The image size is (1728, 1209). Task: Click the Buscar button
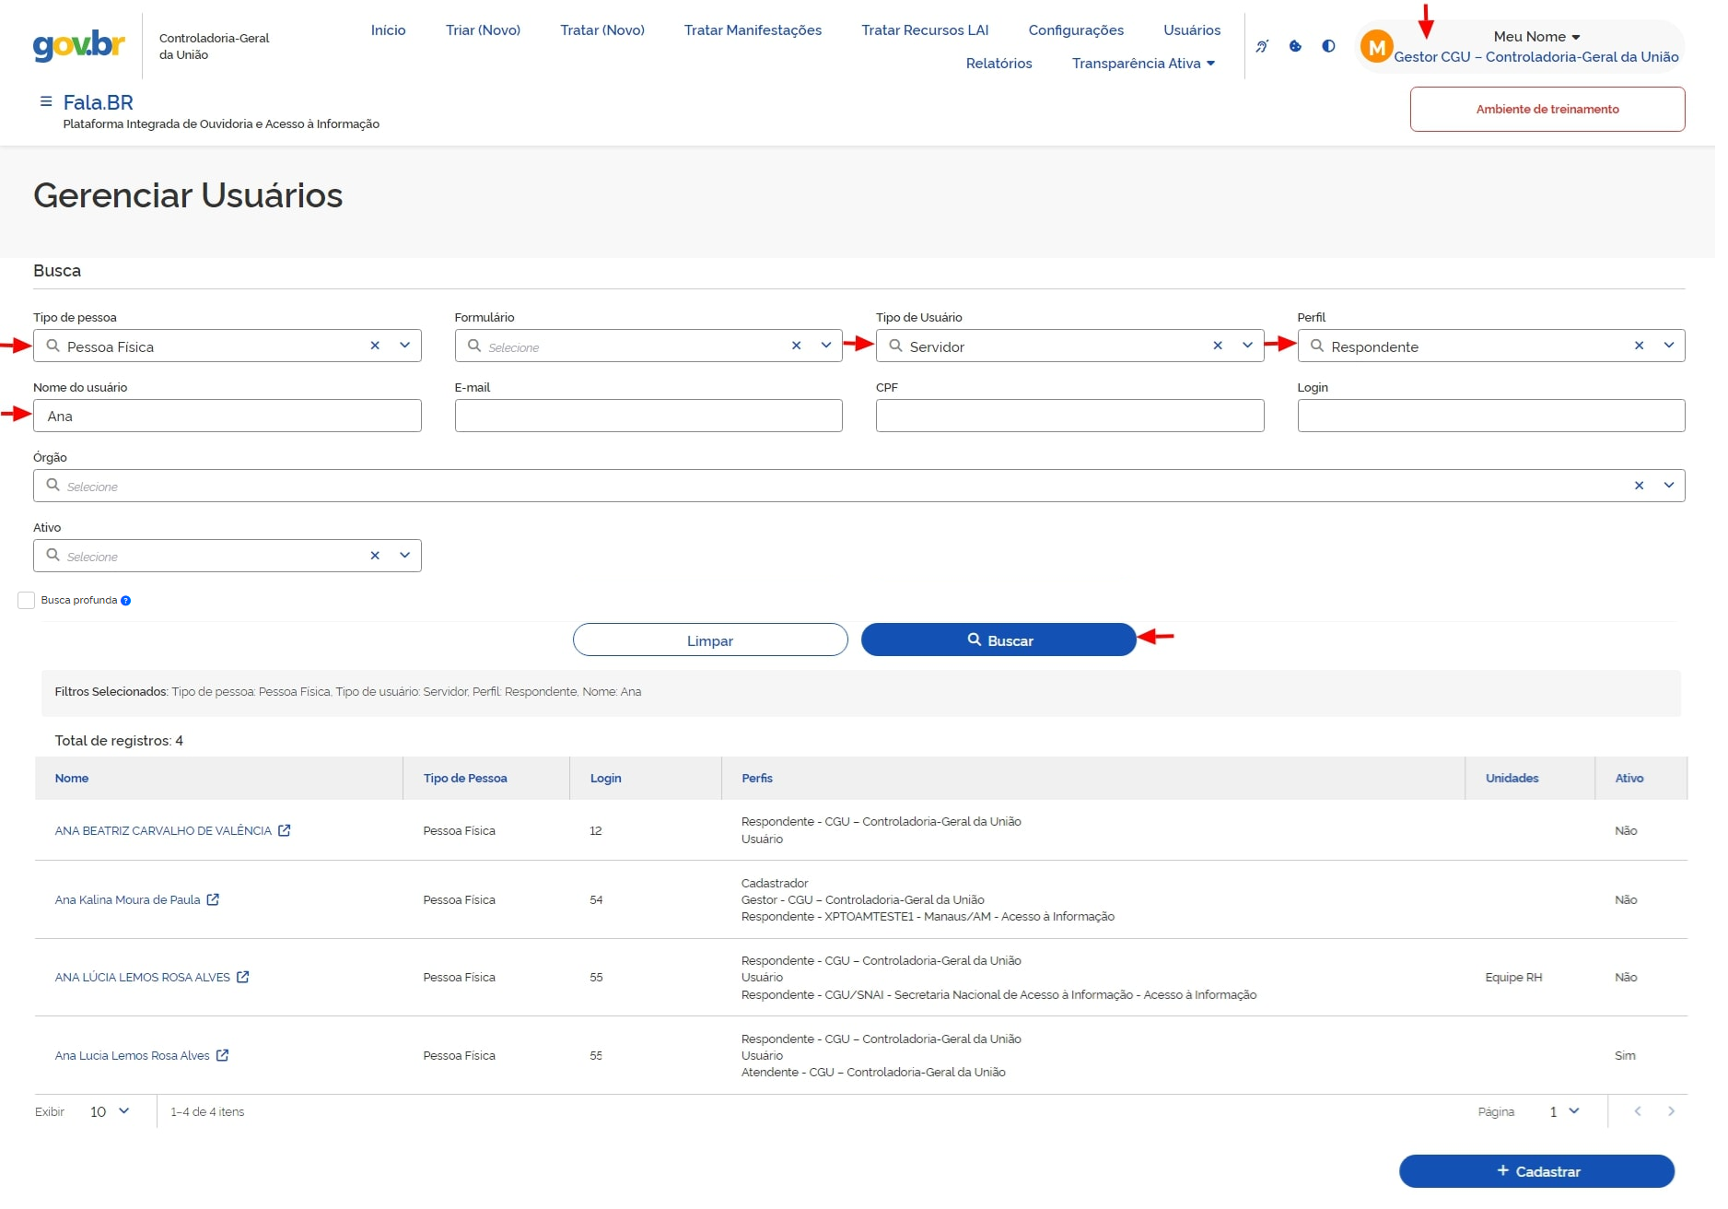pos(998,640)
